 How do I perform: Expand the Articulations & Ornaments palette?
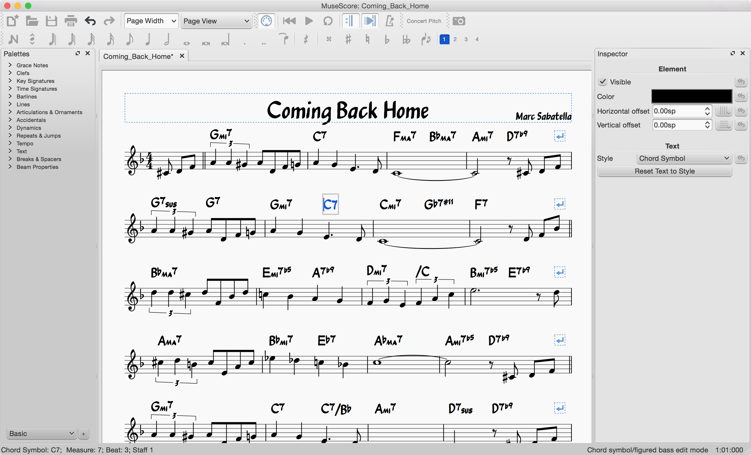pos(49,112)
